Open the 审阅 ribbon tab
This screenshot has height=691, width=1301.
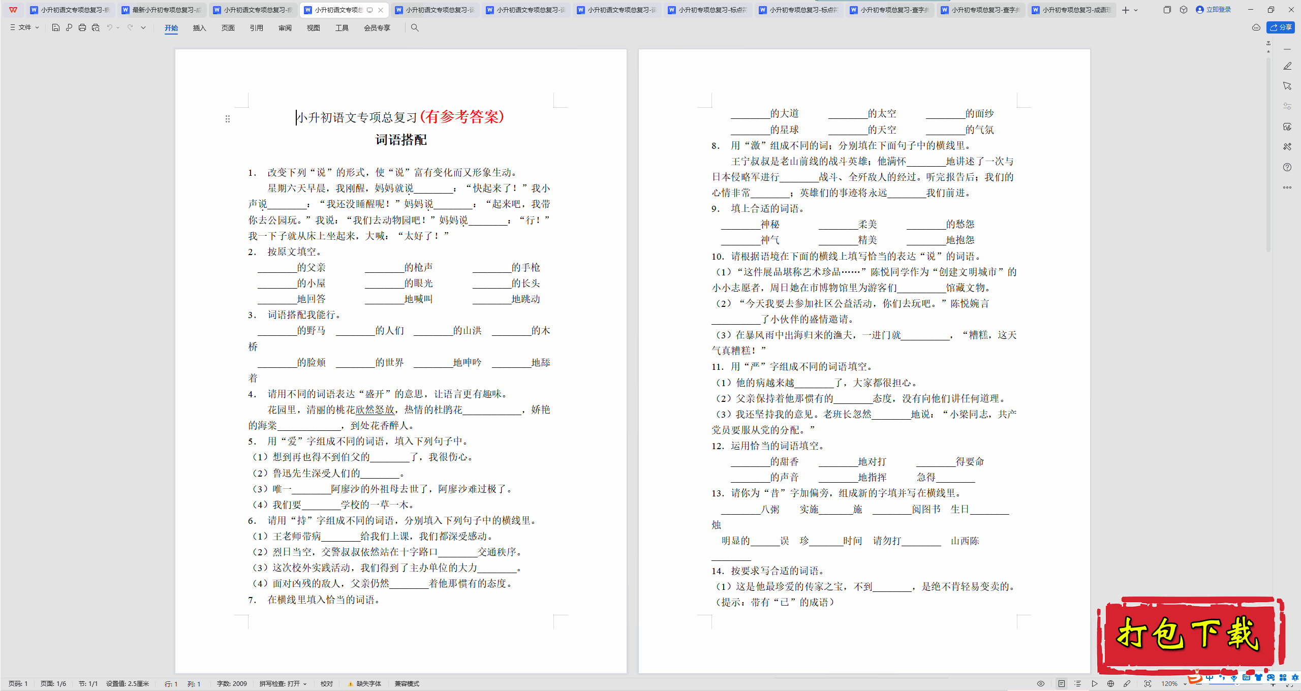(285, 28)
